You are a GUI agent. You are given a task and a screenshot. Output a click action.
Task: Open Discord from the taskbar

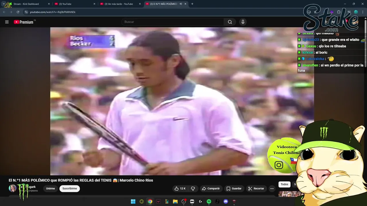point(226,201)
